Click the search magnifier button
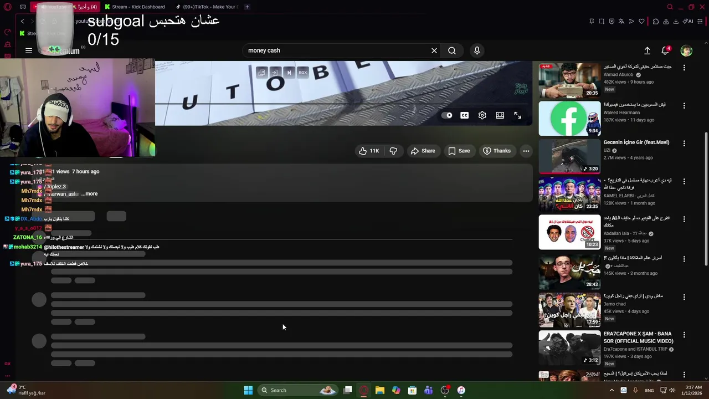This screenshot has height=399, width=709. (x=452, y=50)
